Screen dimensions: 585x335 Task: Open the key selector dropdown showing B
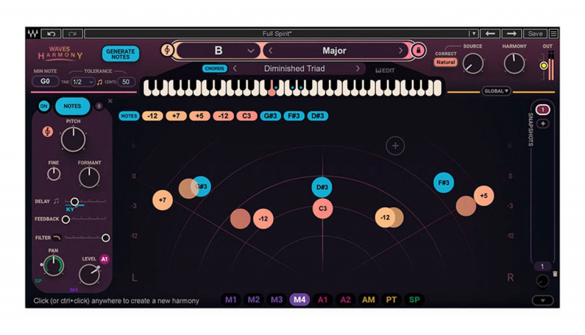[218, 50]
